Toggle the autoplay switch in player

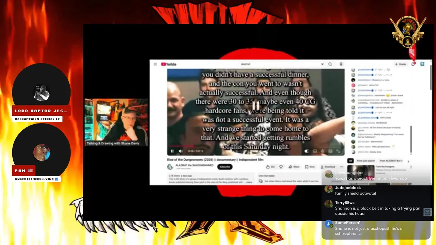307,151
